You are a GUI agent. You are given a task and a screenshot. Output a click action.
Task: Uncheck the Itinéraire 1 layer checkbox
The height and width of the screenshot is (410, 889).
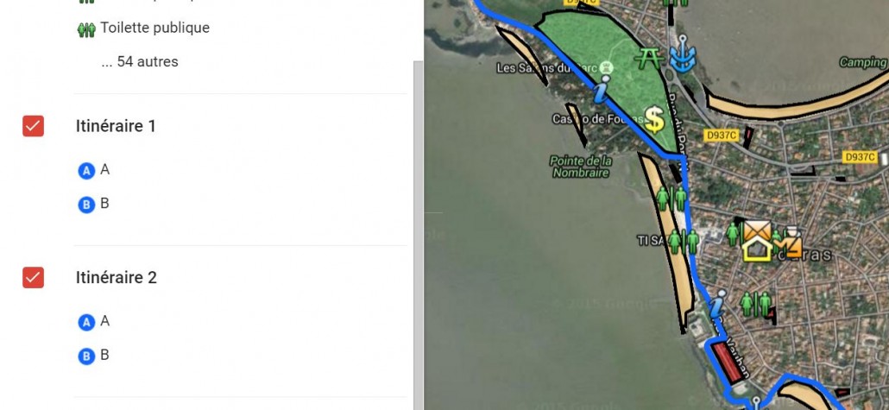[33, 126]
